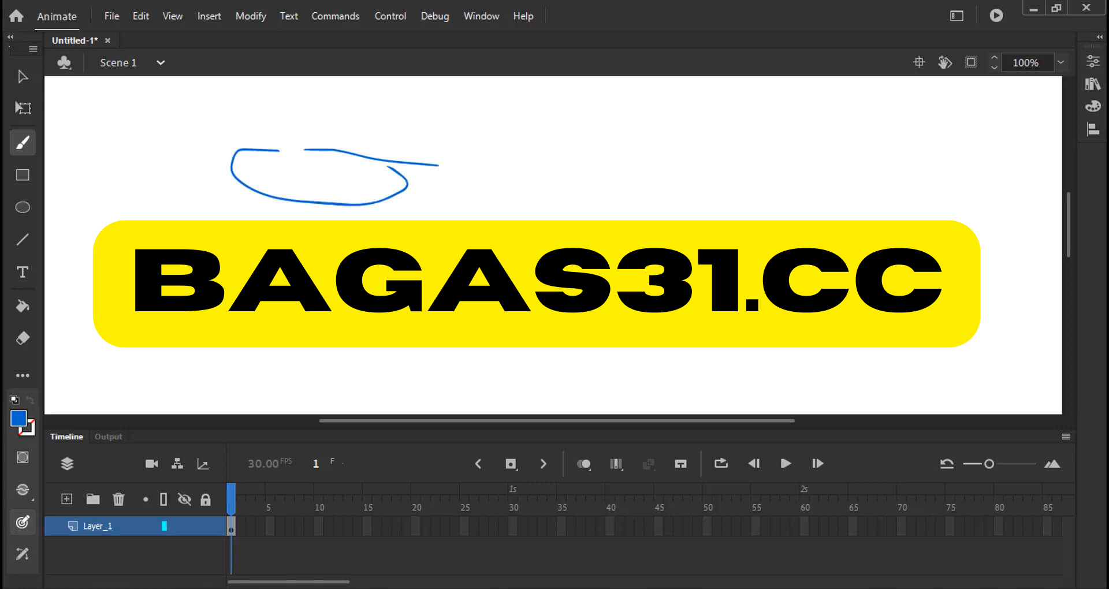
Task: Open the Window menu
Action: [481, 16]
